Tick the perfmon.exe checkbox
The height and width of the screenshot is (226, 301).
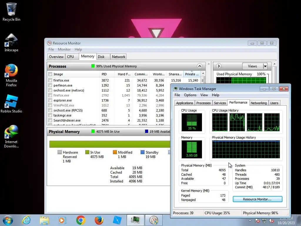point(50,85)
